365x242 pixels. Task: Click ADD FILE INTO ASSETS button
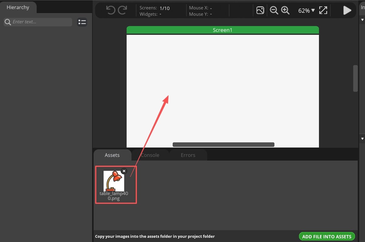click(x=327, y=237)
